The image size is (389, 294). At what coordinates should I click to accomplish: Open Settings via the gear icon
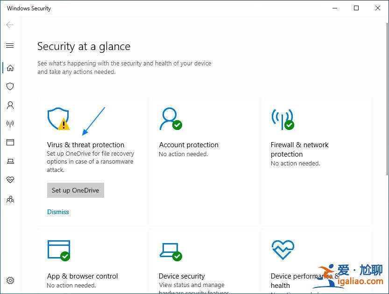(10, 280)
